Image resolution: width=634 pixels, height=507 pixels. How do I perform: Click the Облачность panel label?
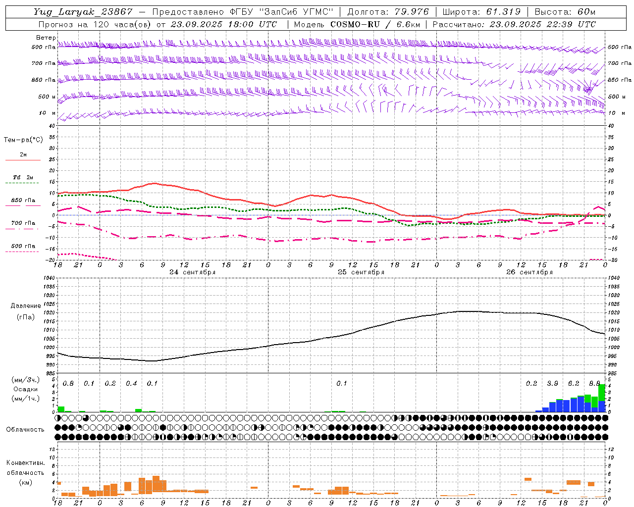[25, 430]
